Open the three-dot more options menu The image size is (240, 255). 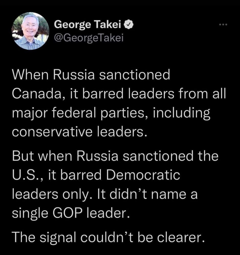point(223,25)
